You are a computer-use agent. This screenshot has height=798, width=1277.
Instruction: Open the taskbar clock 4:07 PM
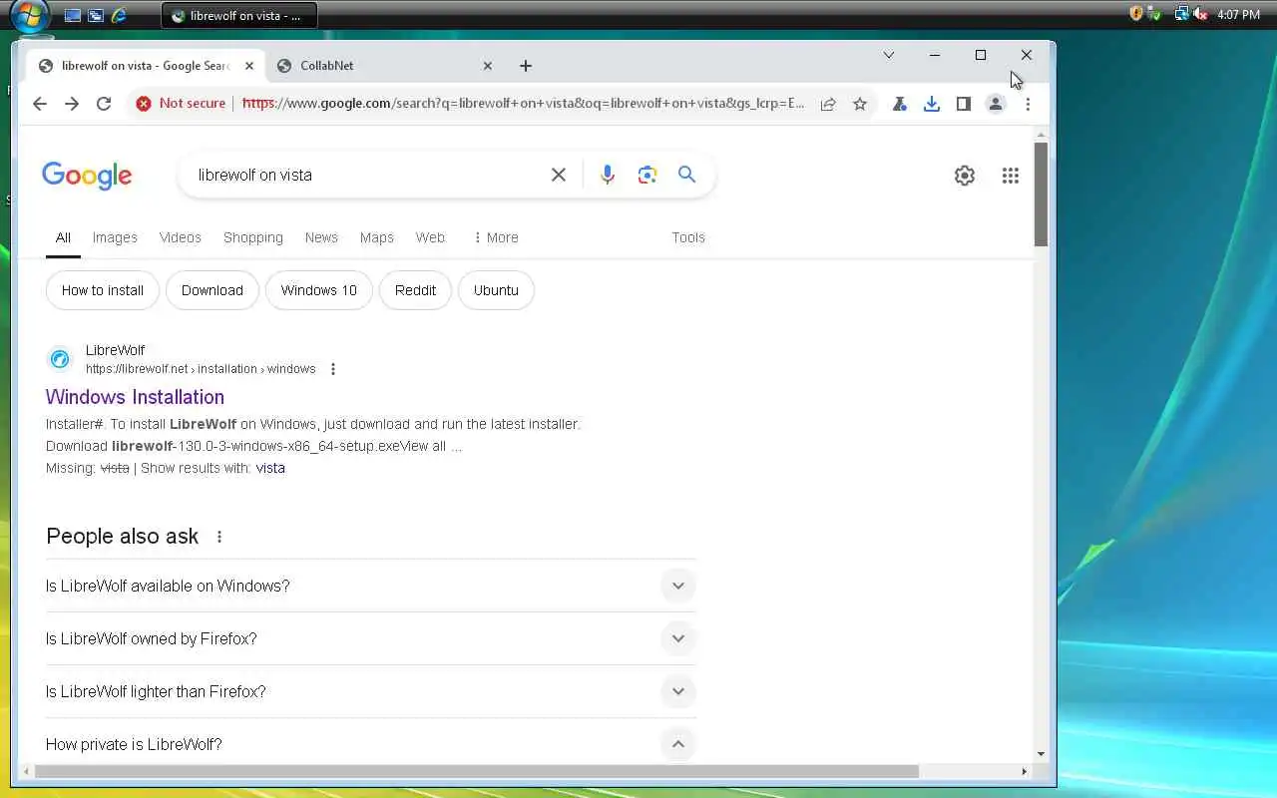1238,14
